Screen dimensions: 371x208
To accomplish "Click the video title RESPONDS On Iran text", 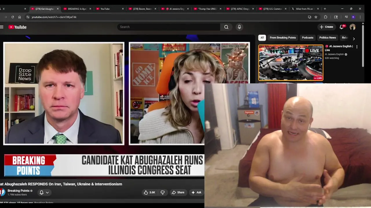I will point(61,184).
